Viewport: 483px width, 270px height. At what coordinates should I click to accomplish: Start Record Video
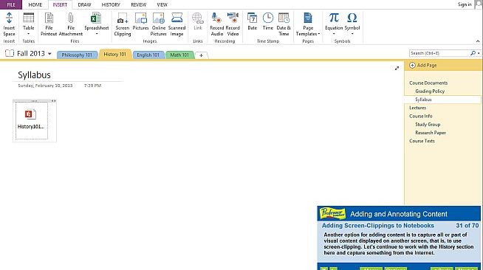click(x=233, y=24)
